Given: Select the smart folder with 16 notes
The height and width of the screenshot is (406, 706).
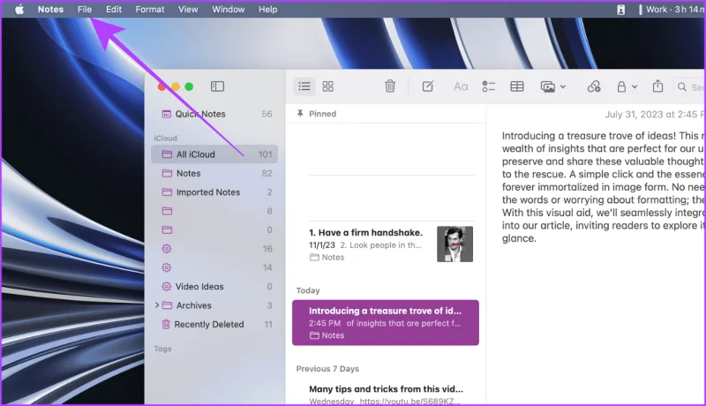Looking at the screenshot, I should coord(214,249).
